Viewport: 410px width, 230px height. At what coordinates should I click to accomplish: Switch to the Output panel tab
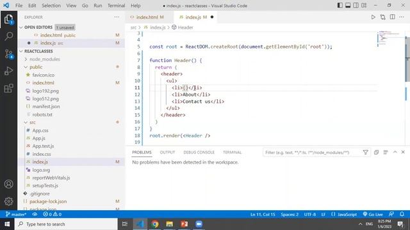tap(167, 152)
